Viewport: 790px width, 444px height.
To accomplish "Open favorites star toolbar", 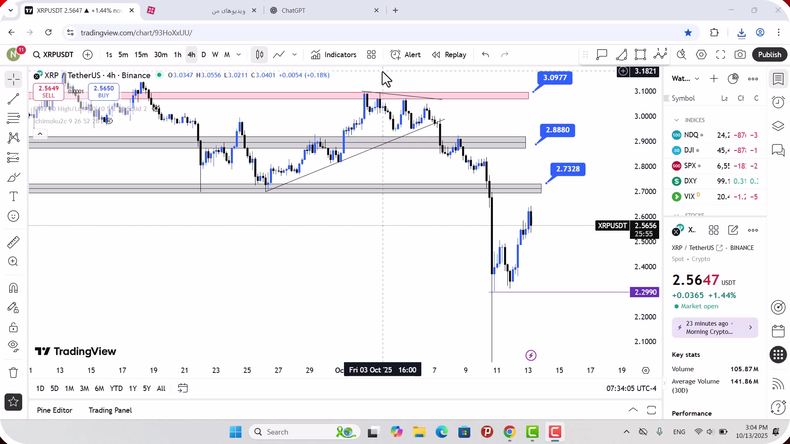I will pyautogui.click(x=14, y=402).
